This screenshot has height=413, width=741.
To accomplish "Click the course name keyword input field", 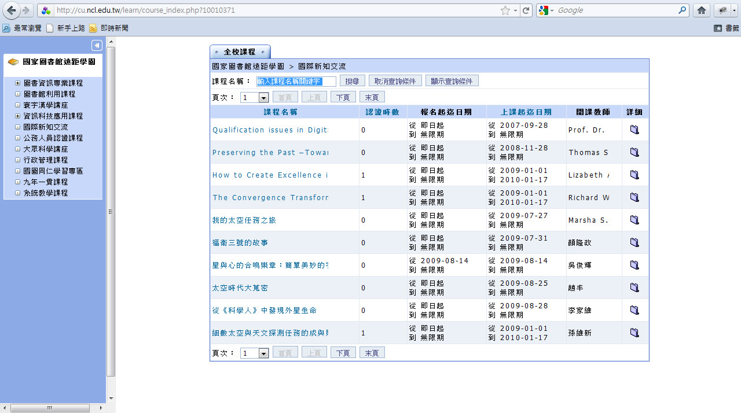I will pos(296,82).
